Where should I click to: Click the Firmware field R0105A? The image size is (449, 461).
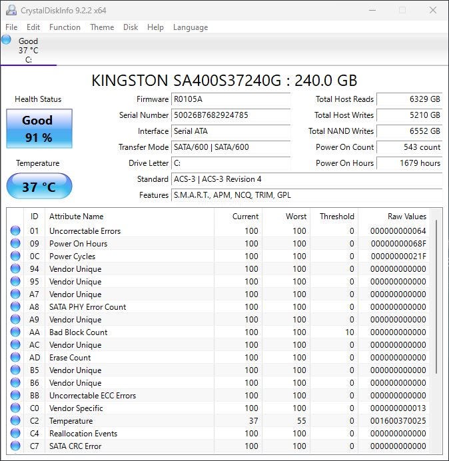pos(230,99)
